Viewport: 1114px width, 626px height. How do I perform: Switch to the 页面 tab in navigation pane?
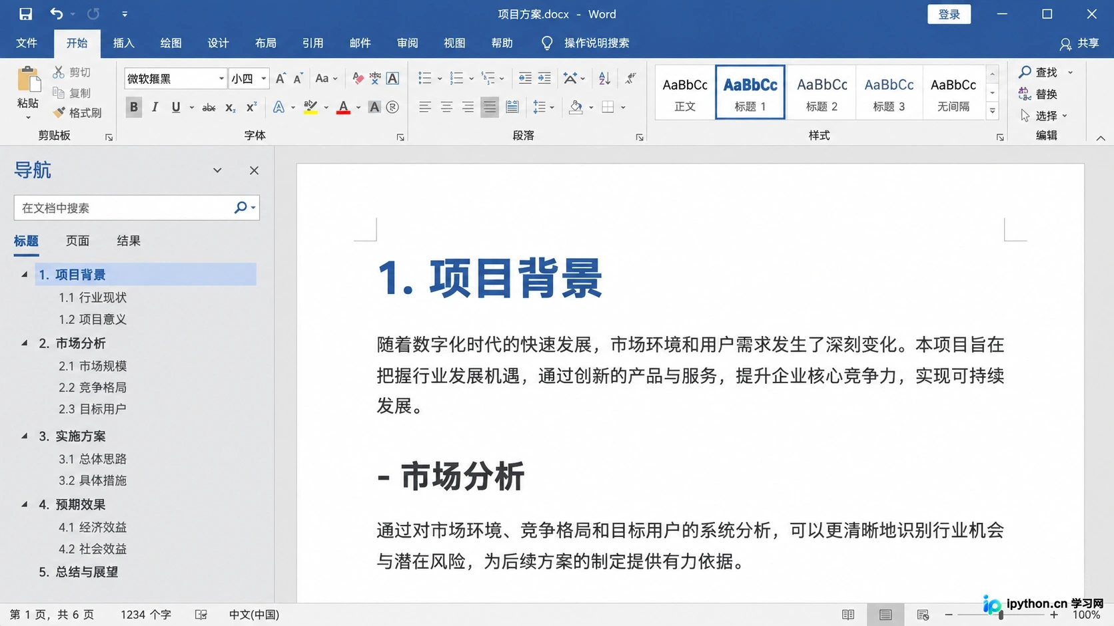pos(77,241)
